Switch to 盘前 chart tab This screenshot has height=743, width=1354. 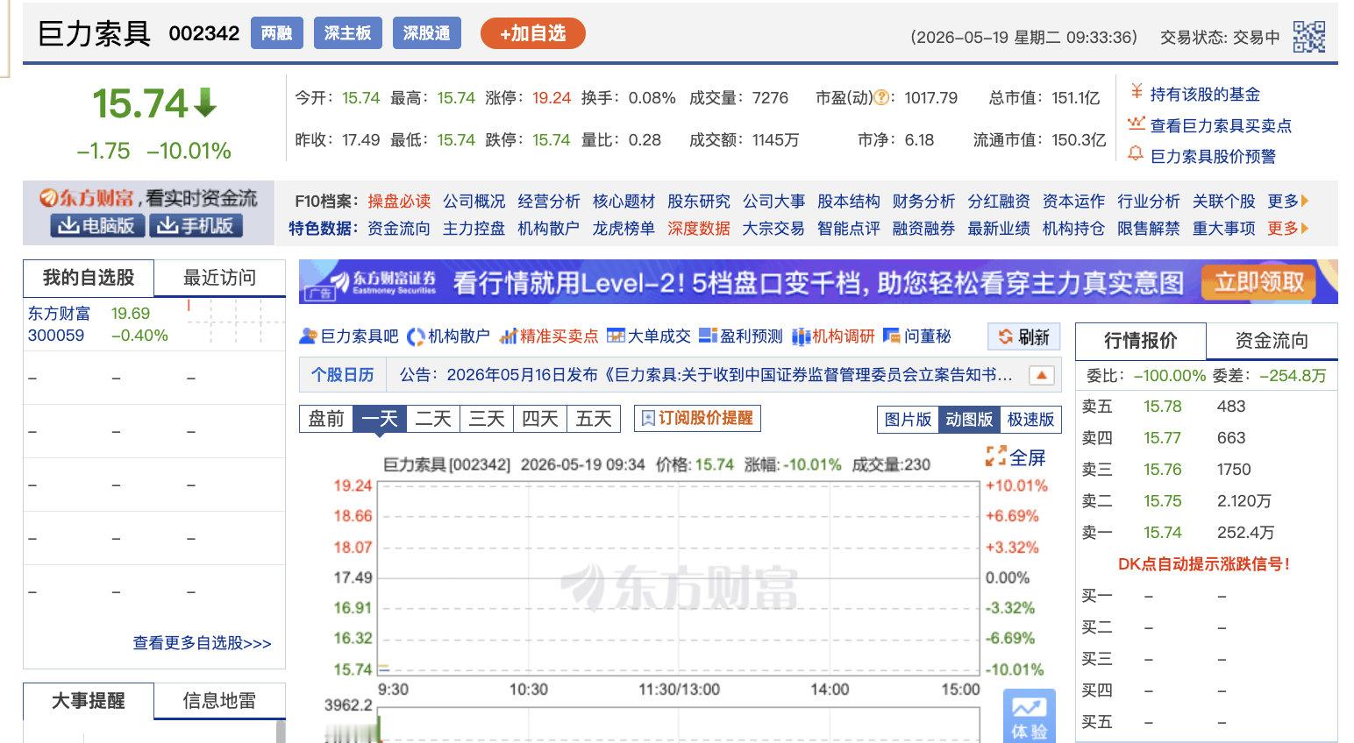[326, 419]
